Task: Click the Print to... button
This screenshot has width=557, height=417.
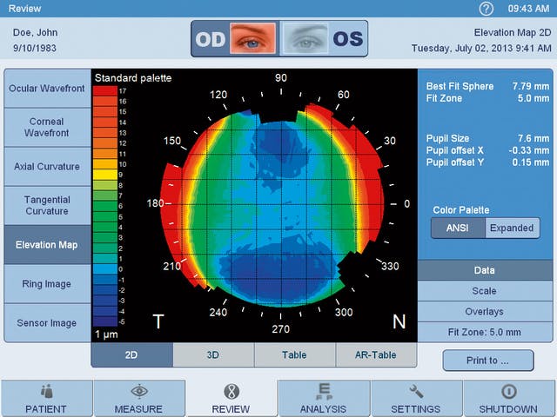Action: coord(487,360)
